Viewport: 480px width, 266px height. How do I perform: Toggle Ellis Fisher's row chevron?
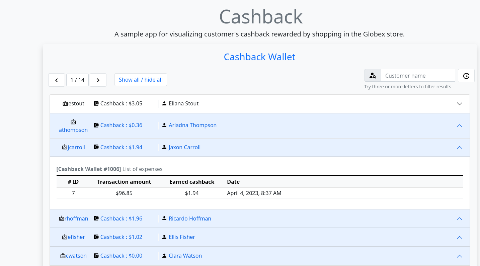tap(460, 238)
